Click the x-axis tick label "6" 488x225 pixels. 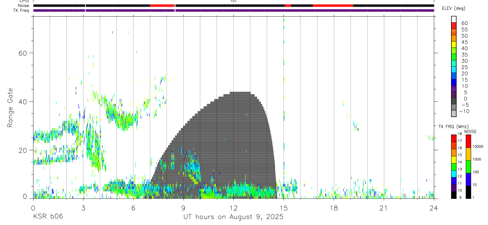pyautogui.click(x=133, y=208)
